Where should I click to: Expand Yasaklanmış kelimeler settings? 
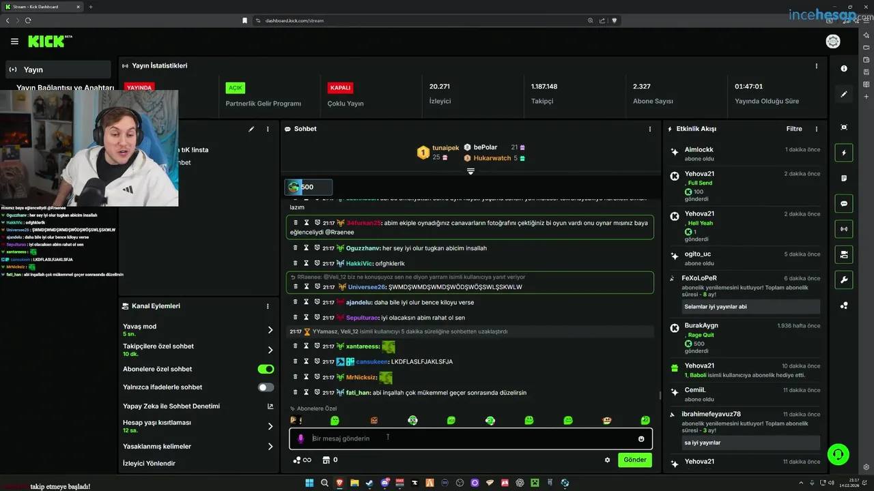click(x=270, y=447)
